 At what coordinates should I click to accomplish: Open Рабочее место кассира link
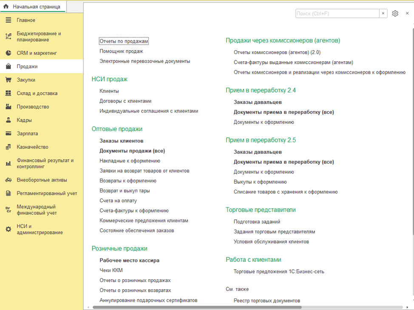pos(129,260)
